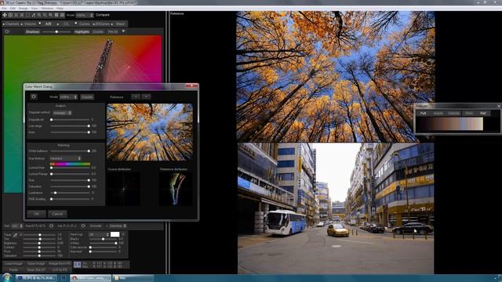502x282 pixels.
Task: Click the Temp eyedropper icon
Action: (15, 235)
